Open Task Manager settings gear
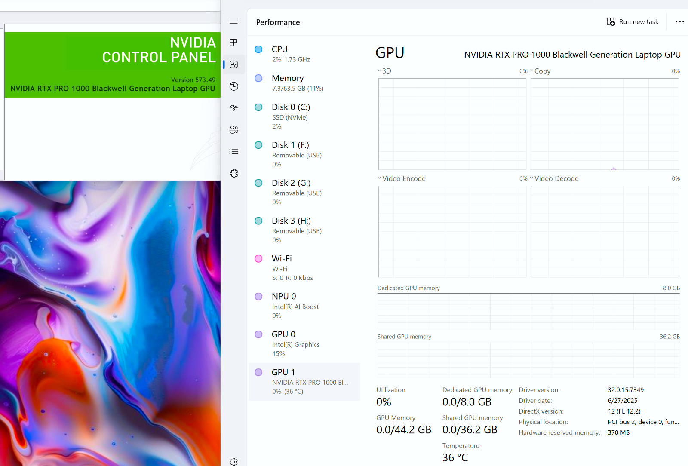 pos(233,462)
